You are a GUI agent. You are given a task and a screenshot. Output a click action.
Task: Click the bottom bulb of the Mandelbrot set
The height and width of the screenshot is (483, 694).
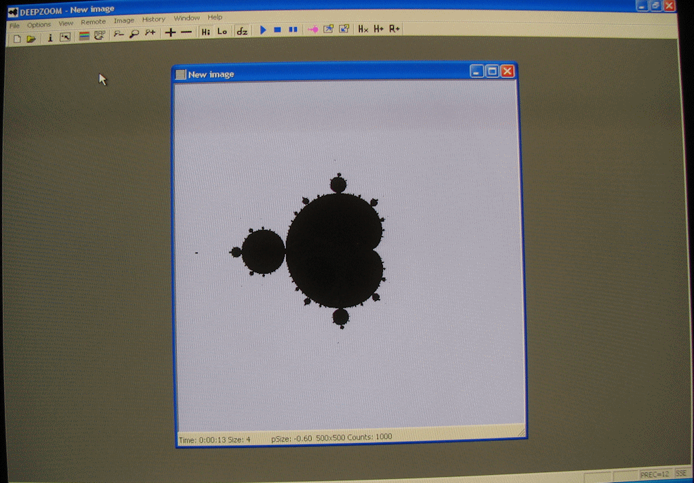point(340,317)
